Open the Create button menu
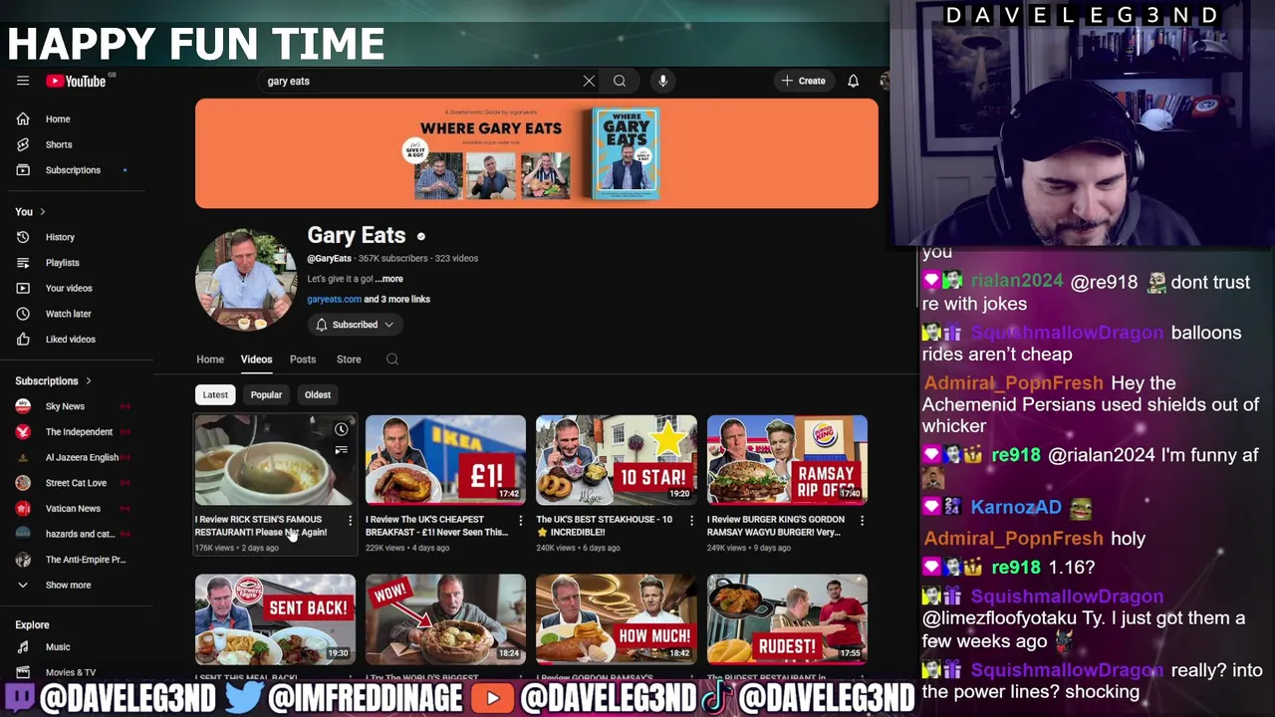The width and height of the screenshot is (1275, 717). pyautogui.click(x=804, y=81)
